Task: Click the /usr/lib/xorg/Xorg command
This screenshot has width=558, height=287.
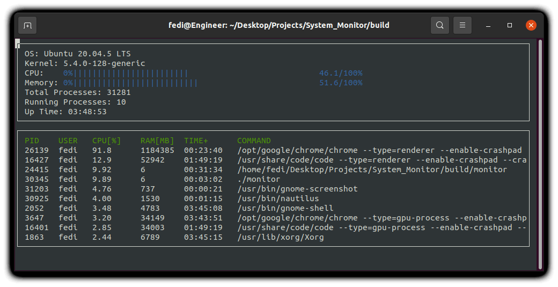Action: [281, 237]
